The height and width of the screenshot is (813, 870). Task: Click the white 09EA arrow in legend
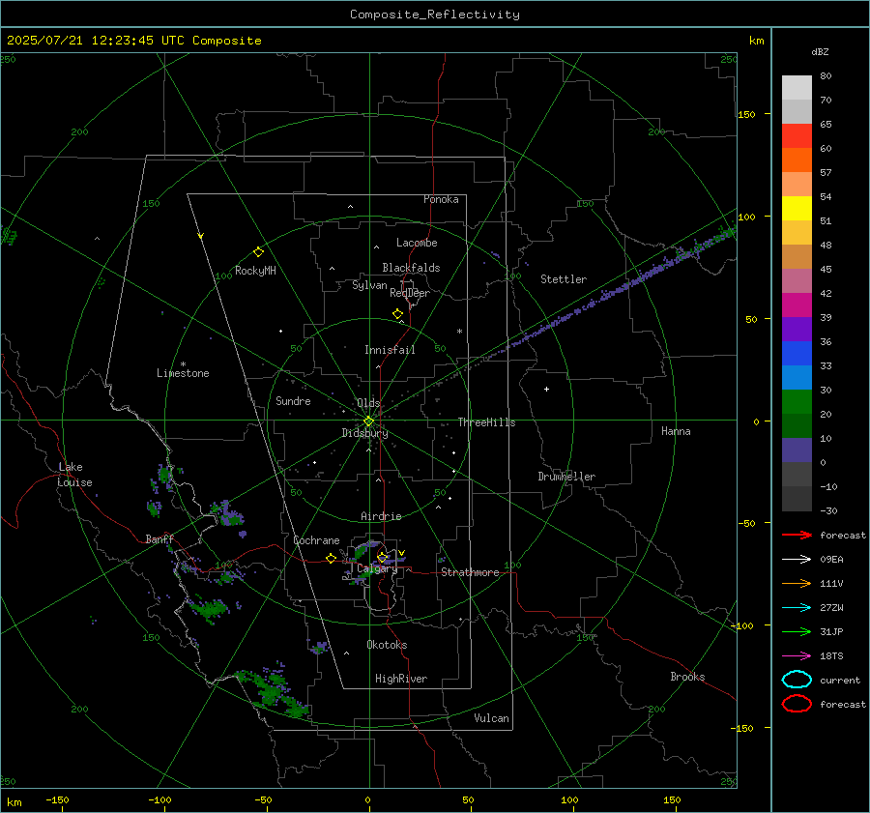point(797,560)
